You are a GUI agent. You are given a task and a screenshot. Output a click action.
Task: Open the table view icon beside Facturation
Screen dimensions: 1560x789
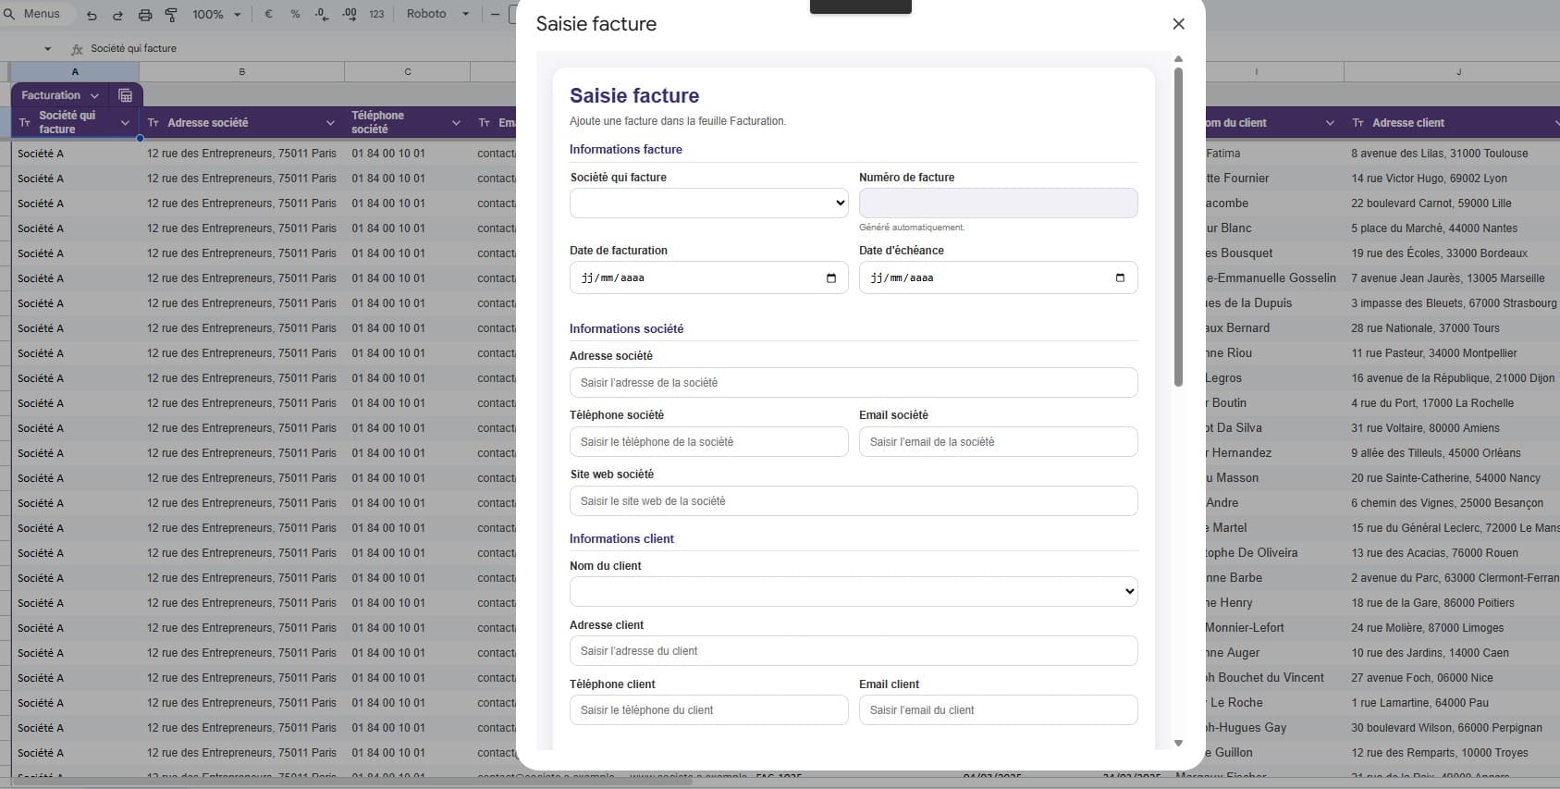pyautogui.click(x=126, y=95)
